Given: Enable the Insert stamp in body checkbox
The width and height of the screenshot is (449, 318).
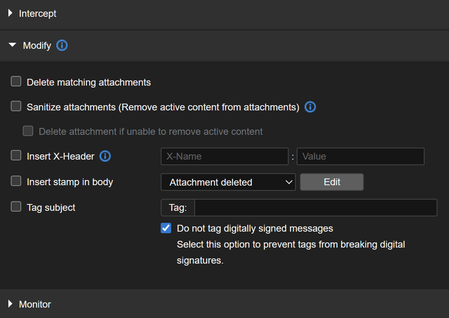Looking at the screenshot, I should point(16,181).
